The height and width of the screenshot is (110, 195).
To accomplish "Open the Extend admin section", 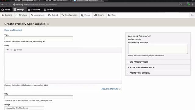I will (53, 15).
